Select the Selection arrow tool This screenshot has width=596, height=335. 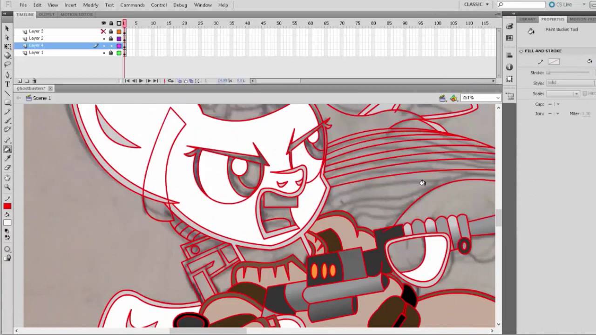point(7,29)
